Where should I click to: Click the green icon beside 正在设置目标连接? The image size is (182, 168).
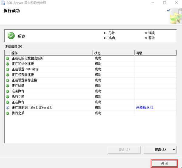(8, 80)
